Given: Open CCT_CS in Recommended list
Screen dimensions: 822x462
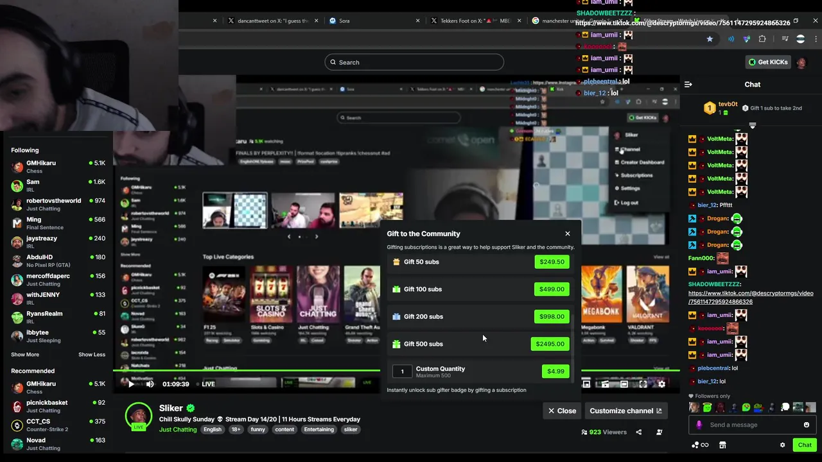Looking at the screenshot, I should click(x=58, y=425).
